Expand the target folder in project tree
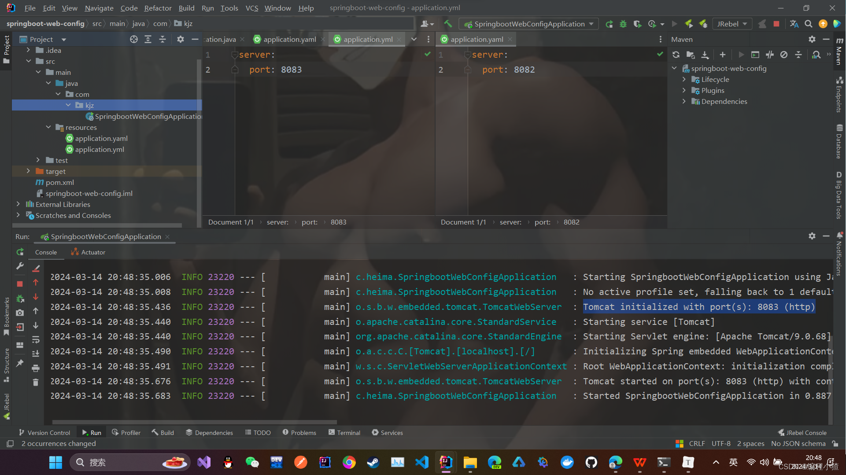Viewport: 846px width, 475px height. click(x=28, y=171)
